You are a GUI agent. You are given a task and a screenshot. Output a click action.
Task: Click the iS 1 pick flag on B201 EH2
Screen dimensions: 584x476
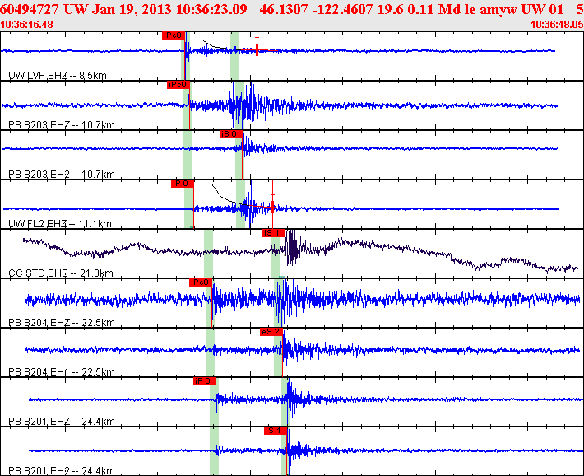[276, 431]
